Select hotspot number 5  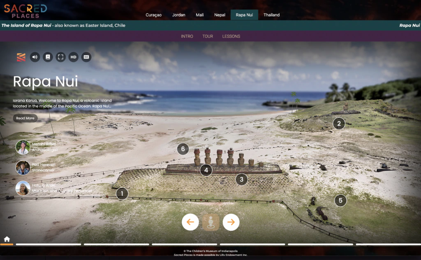[340, 200]
